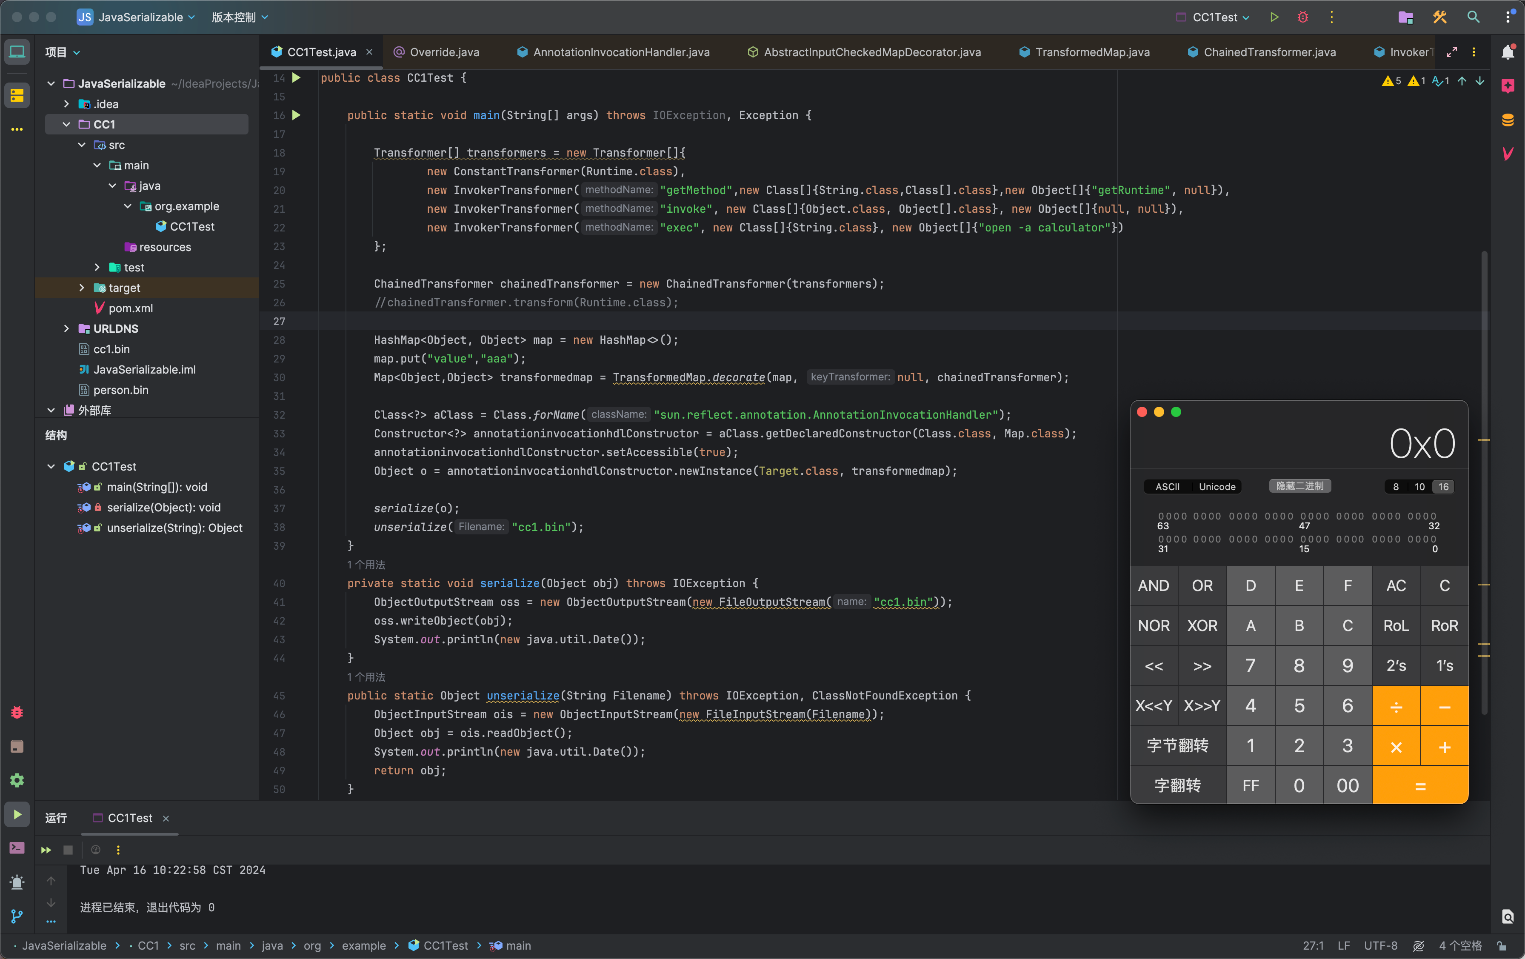This screenshot has width=1525, height=959.
Task: Open the version control dropdown
Action: (x=240, y=17)
